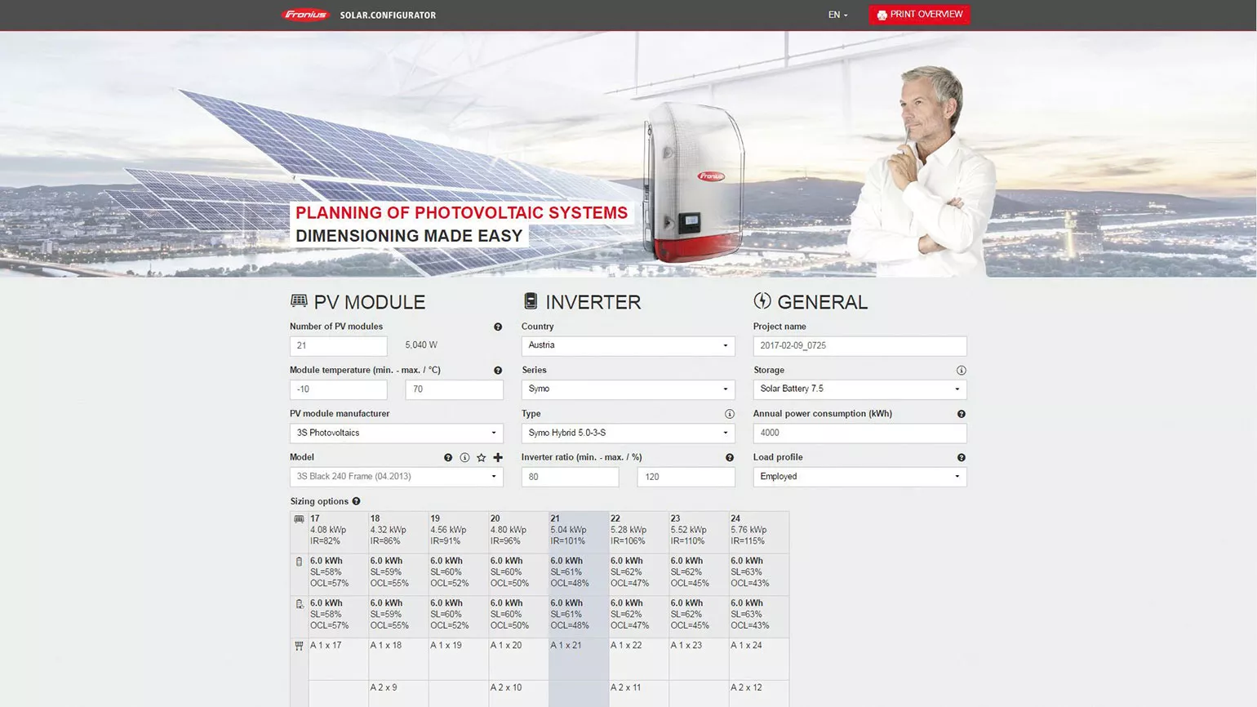Open the Model dropdown 3S Black 240
The width and height of the screenshot is (1257, 707).
pos(397,477)
